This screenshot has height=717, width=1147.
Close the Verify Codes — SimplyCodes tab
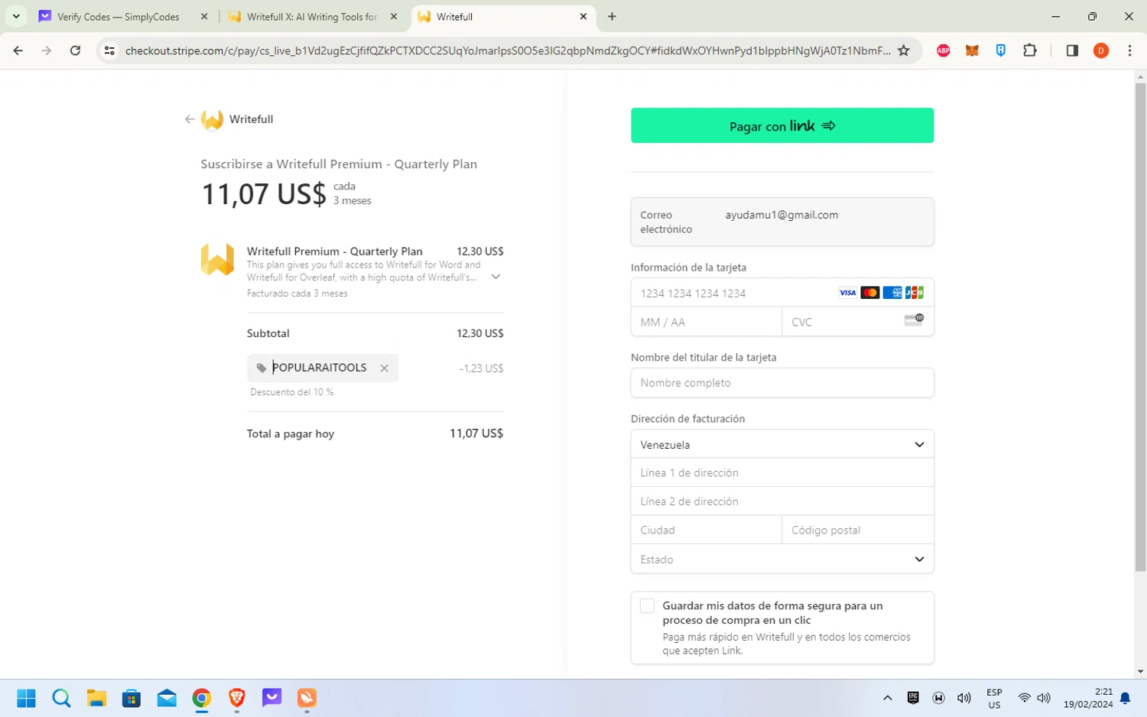pos(204,16)
